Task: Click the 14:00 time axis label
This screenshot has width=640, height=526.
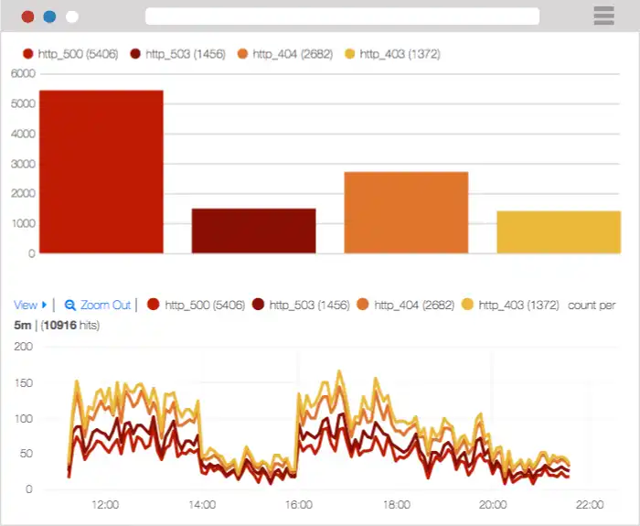Action: click(202, 505)
